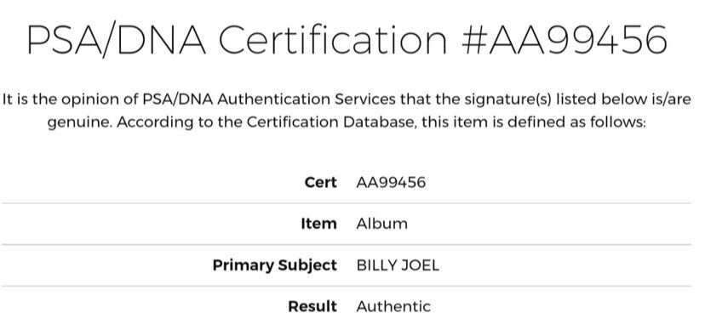Select the cert value 'AA99456' in the table
This screenshot has height=313, width=705.
click(x=391, y=182)
